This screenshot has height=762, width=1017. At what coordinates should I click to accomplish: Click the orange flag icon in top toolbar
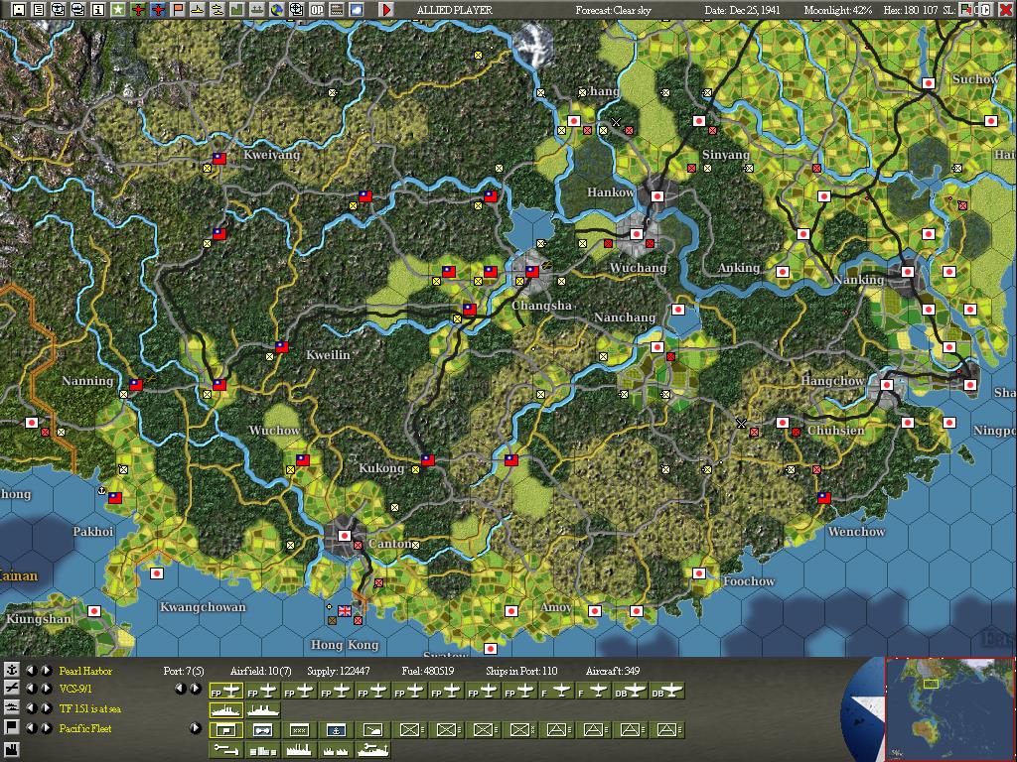178,10
